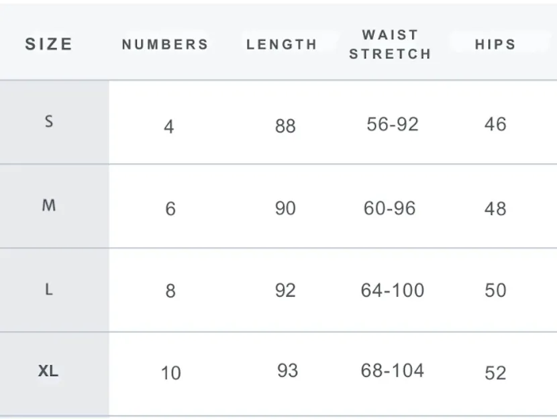Click the 64-100 waist stretch cell

coord(393,290)
